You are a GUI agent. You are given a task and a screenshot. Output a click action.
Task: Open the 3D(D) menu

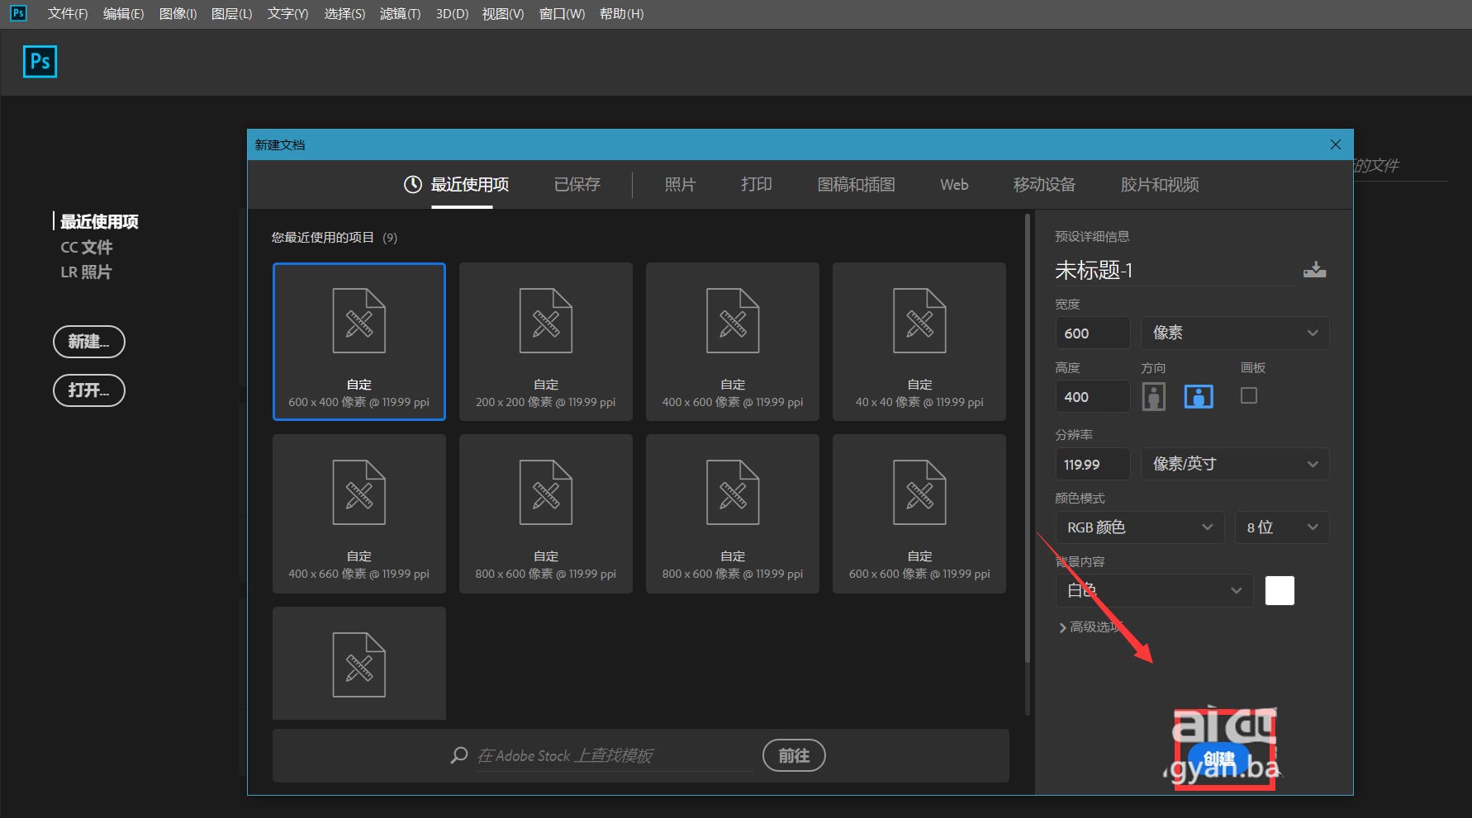pyautogui.click(x=452, y=13)
